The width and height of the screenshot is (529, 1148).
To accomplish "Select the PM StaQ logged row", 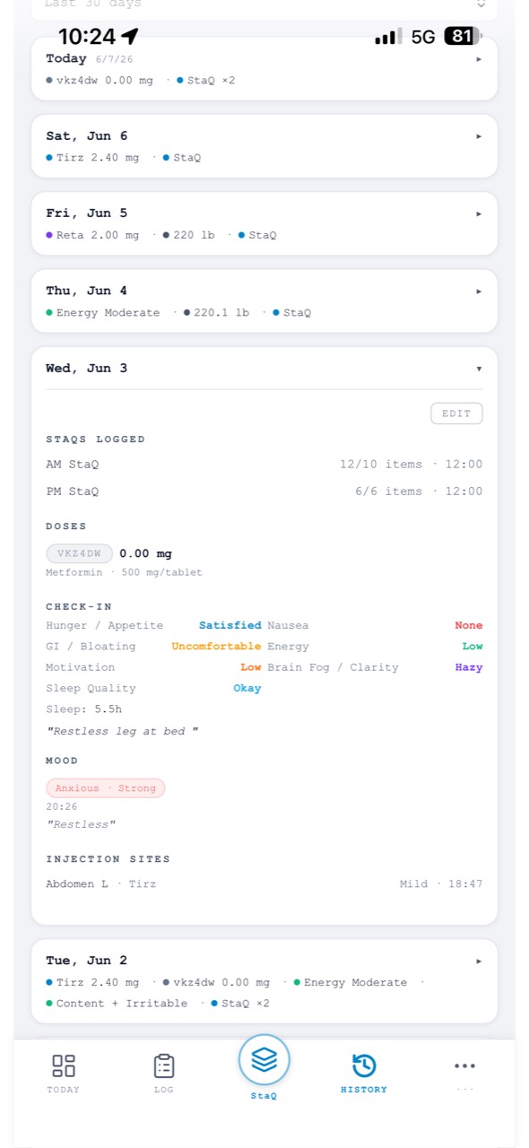I will (264, 491).
